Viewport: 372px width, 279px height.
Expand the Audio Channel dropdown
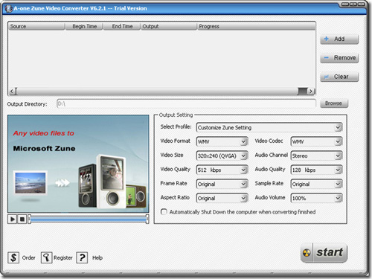click(316, 155)
